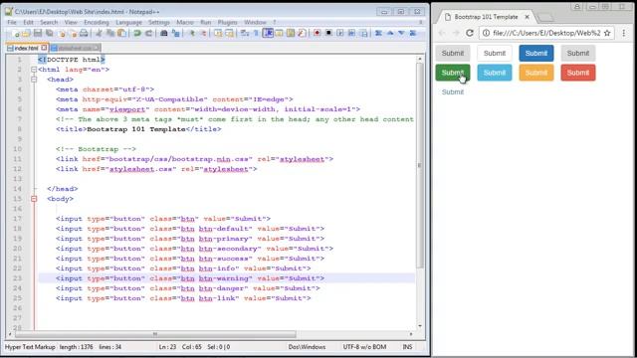Create a new document in Notepad++ toolbar
The width and height of the screenshot is (637, 358).
click(x=16, y=33)
